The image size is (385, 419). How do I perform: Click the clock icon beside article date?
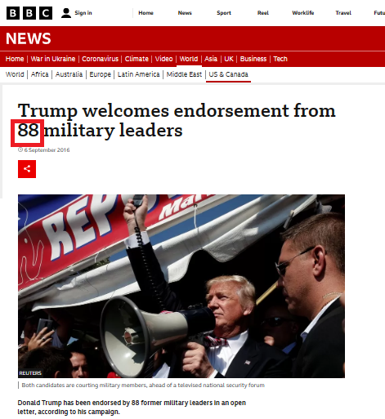pos(20,149)
